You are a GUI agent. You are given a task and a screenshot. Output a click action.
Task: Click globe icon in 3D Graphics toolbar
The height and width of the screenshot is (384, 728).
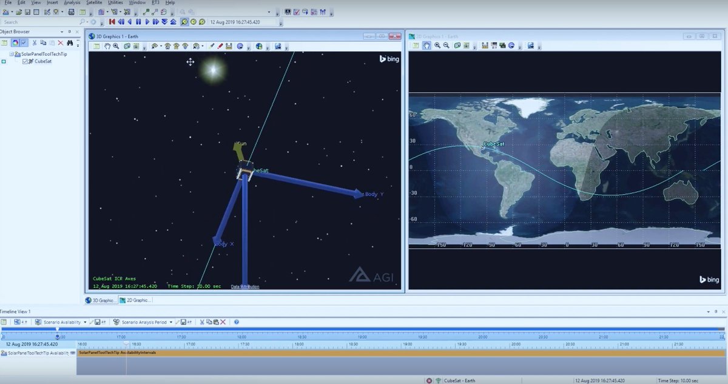coord(259,46)
